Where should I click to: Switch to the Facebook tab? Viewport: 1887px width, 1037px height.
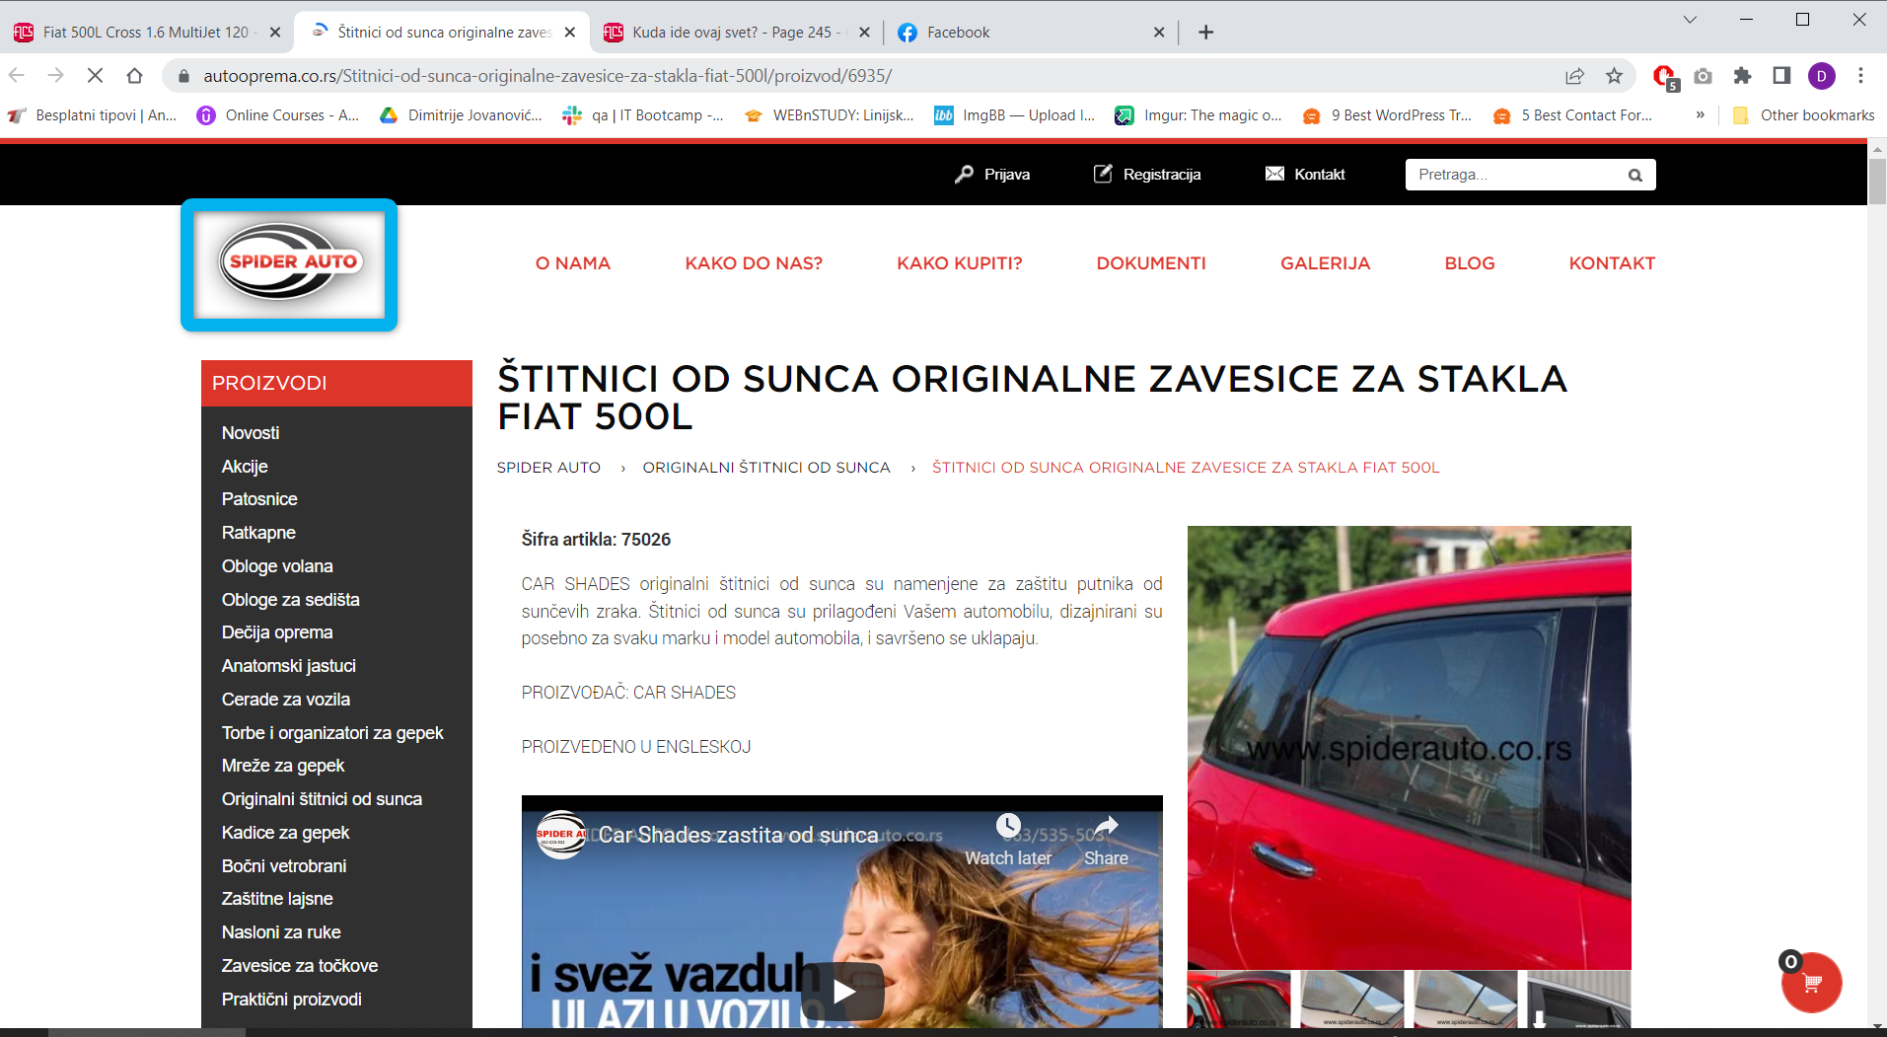1031,33
